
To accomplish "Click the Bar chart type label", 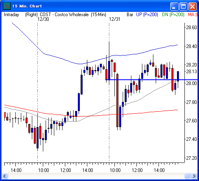I will coord(130,15).
